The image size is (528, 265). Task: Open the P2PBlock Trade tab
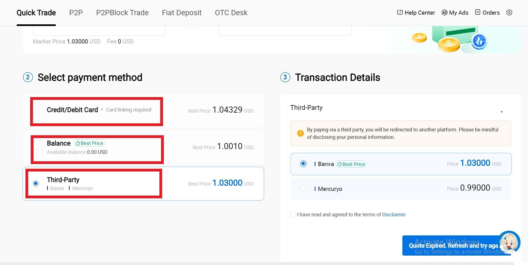click(122, 13)
